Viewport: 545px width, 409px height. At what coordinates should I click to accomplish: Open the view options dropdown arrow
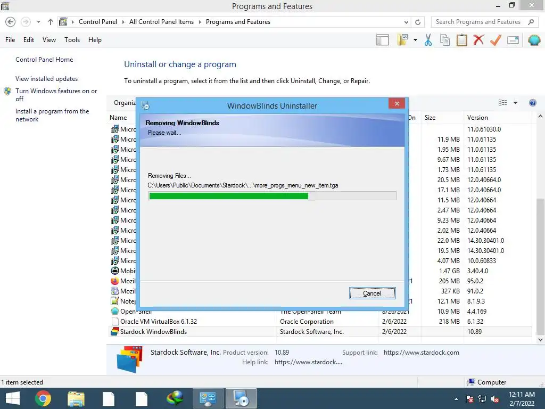[x=515, y=103]
